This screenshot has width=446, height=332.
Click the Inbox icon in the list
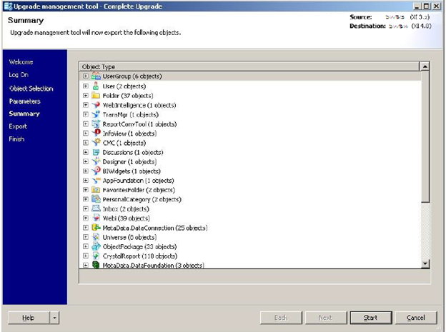(x=96, y=208)
